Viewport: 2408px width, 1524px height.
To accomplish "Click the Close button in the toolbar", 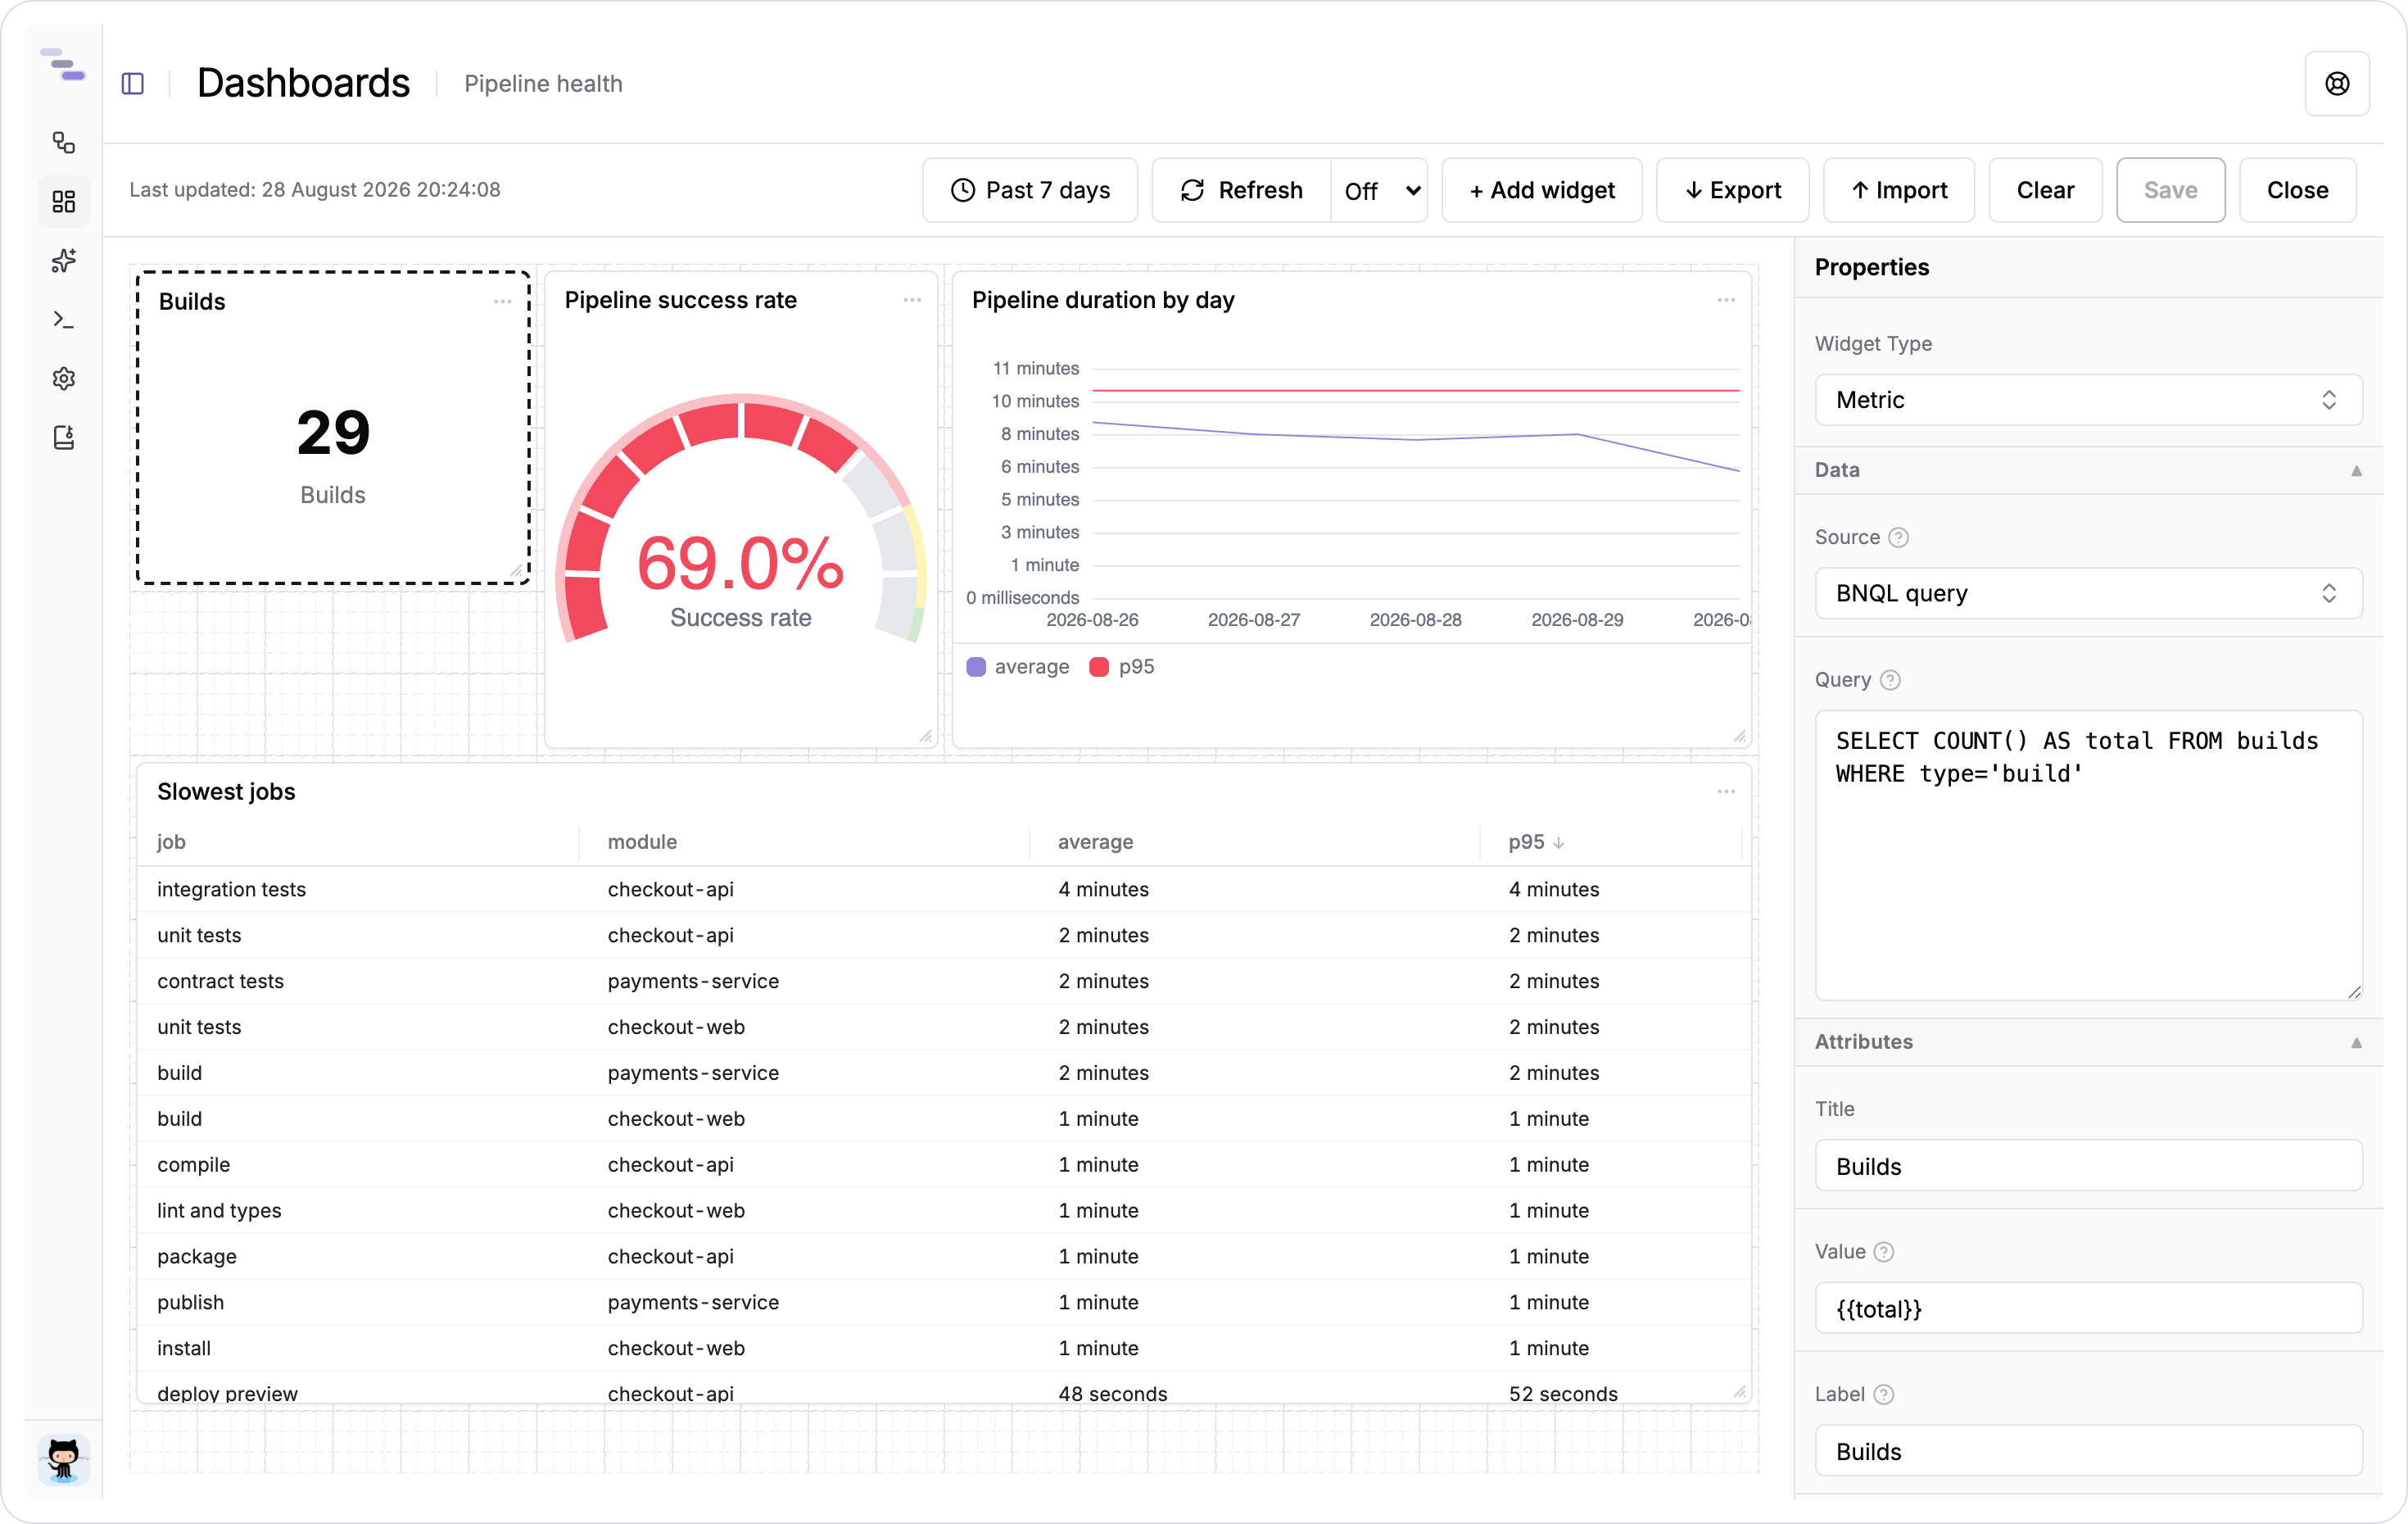I will [x=2298, y=190].
